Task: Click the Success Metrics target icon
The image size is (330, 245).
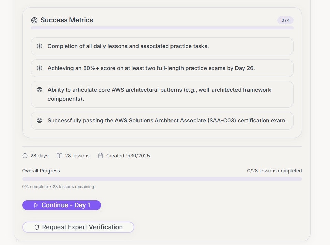Action: [x=34, y=20]
